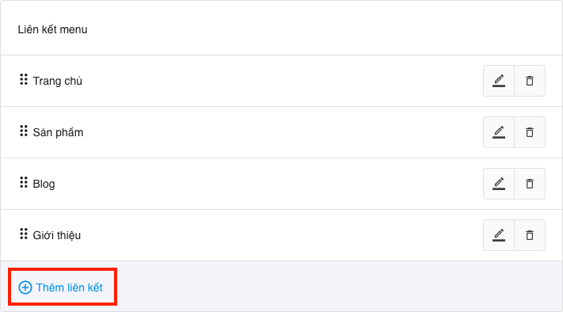Click the gray footer bar beside Thêm liên kết
Screen dimensions: 563x312
point(337,287)
